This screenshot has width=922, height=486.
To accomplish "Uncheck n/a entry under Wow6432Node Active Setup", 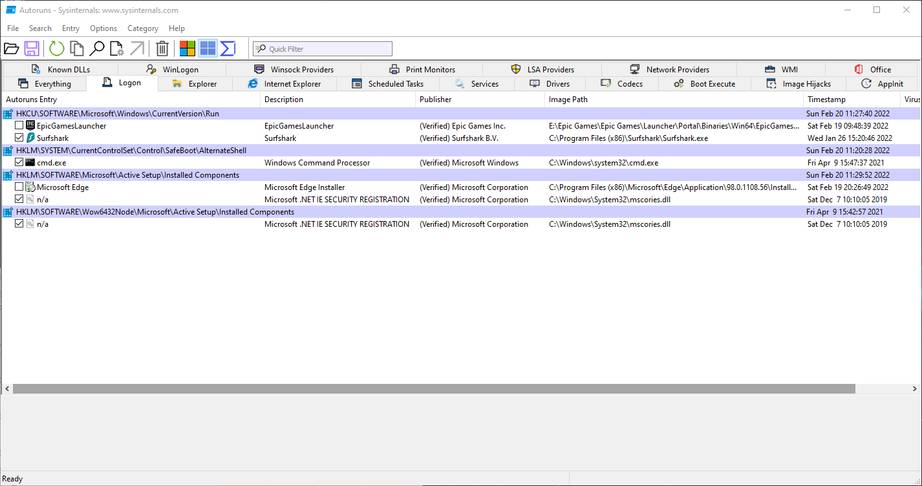I will coord(19,224).
